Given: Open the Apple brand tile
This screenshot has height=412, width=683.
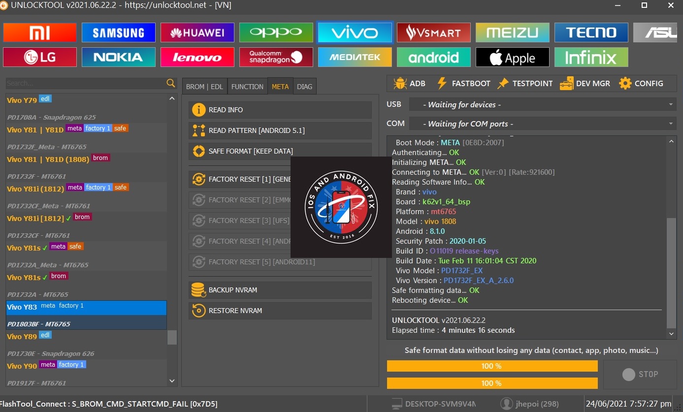Looking at the screenshot, I should click(x=513, y=57).
